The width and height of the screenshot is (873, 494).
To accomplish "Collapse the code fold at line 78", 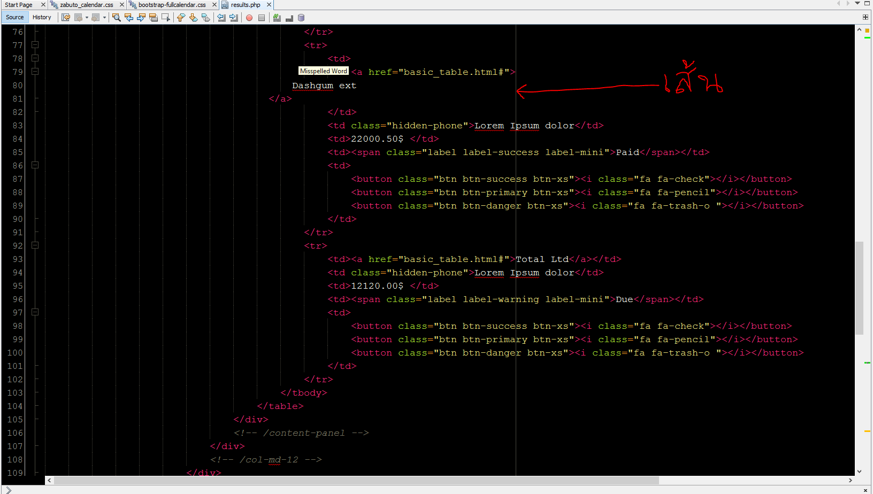I will [35, 58].
